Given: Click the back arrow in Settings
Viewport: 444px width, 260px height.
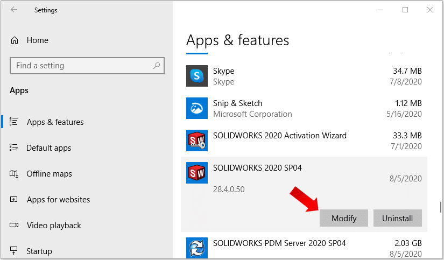Looking at the screenshot, I should click(x=14, y=10).
